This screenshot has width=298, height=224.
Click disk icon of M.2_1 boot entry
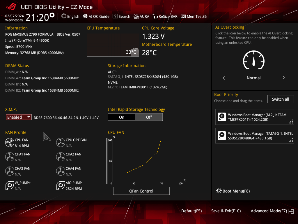pyautogui.click(x=222, y=117)
